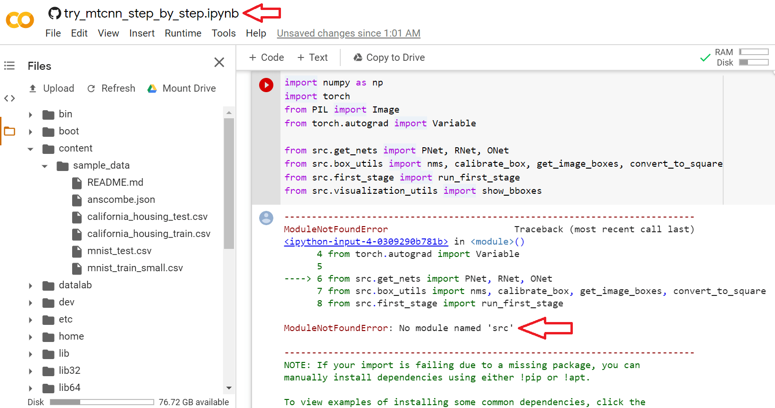
Task: Open the code snippets sidebar icon
Action: pyautogui.click(x=9, y=98)
